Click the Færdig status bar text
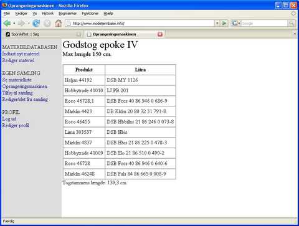 tap(9, 221)
